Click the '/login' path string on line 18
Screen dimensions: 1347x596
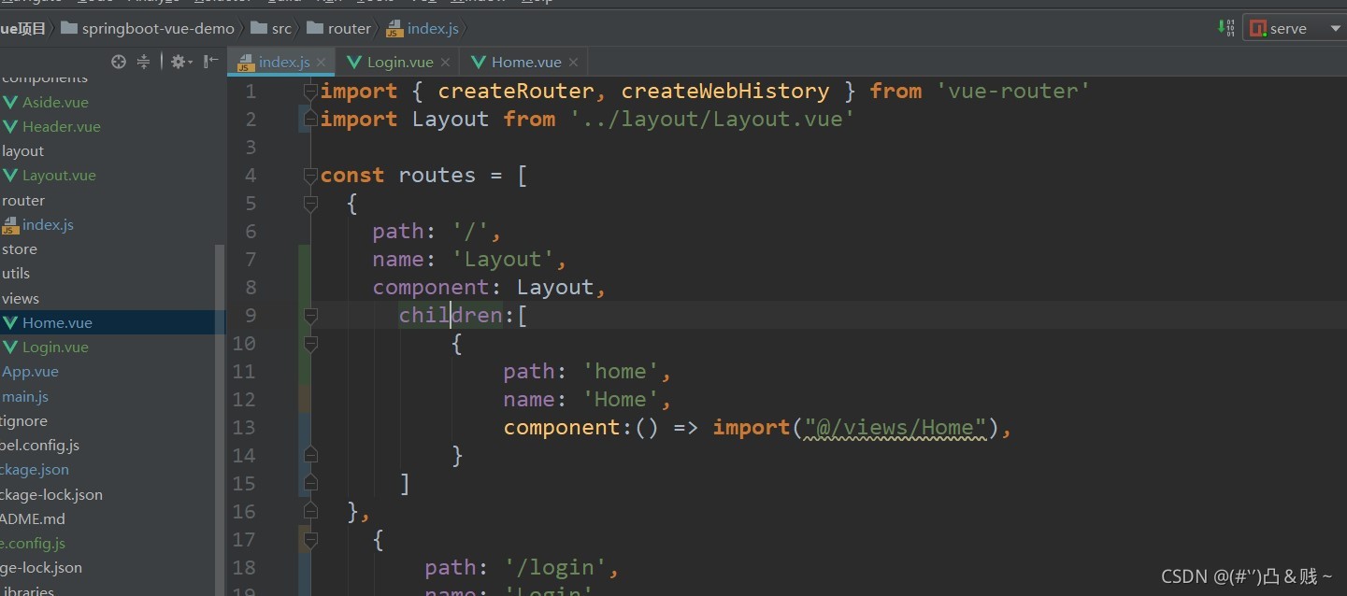(x=555, y=567)
